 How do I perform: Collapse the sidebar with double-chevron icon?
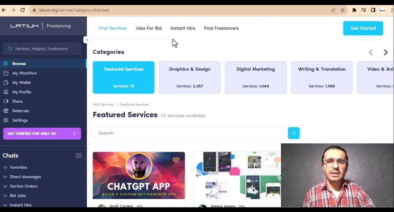87,40
